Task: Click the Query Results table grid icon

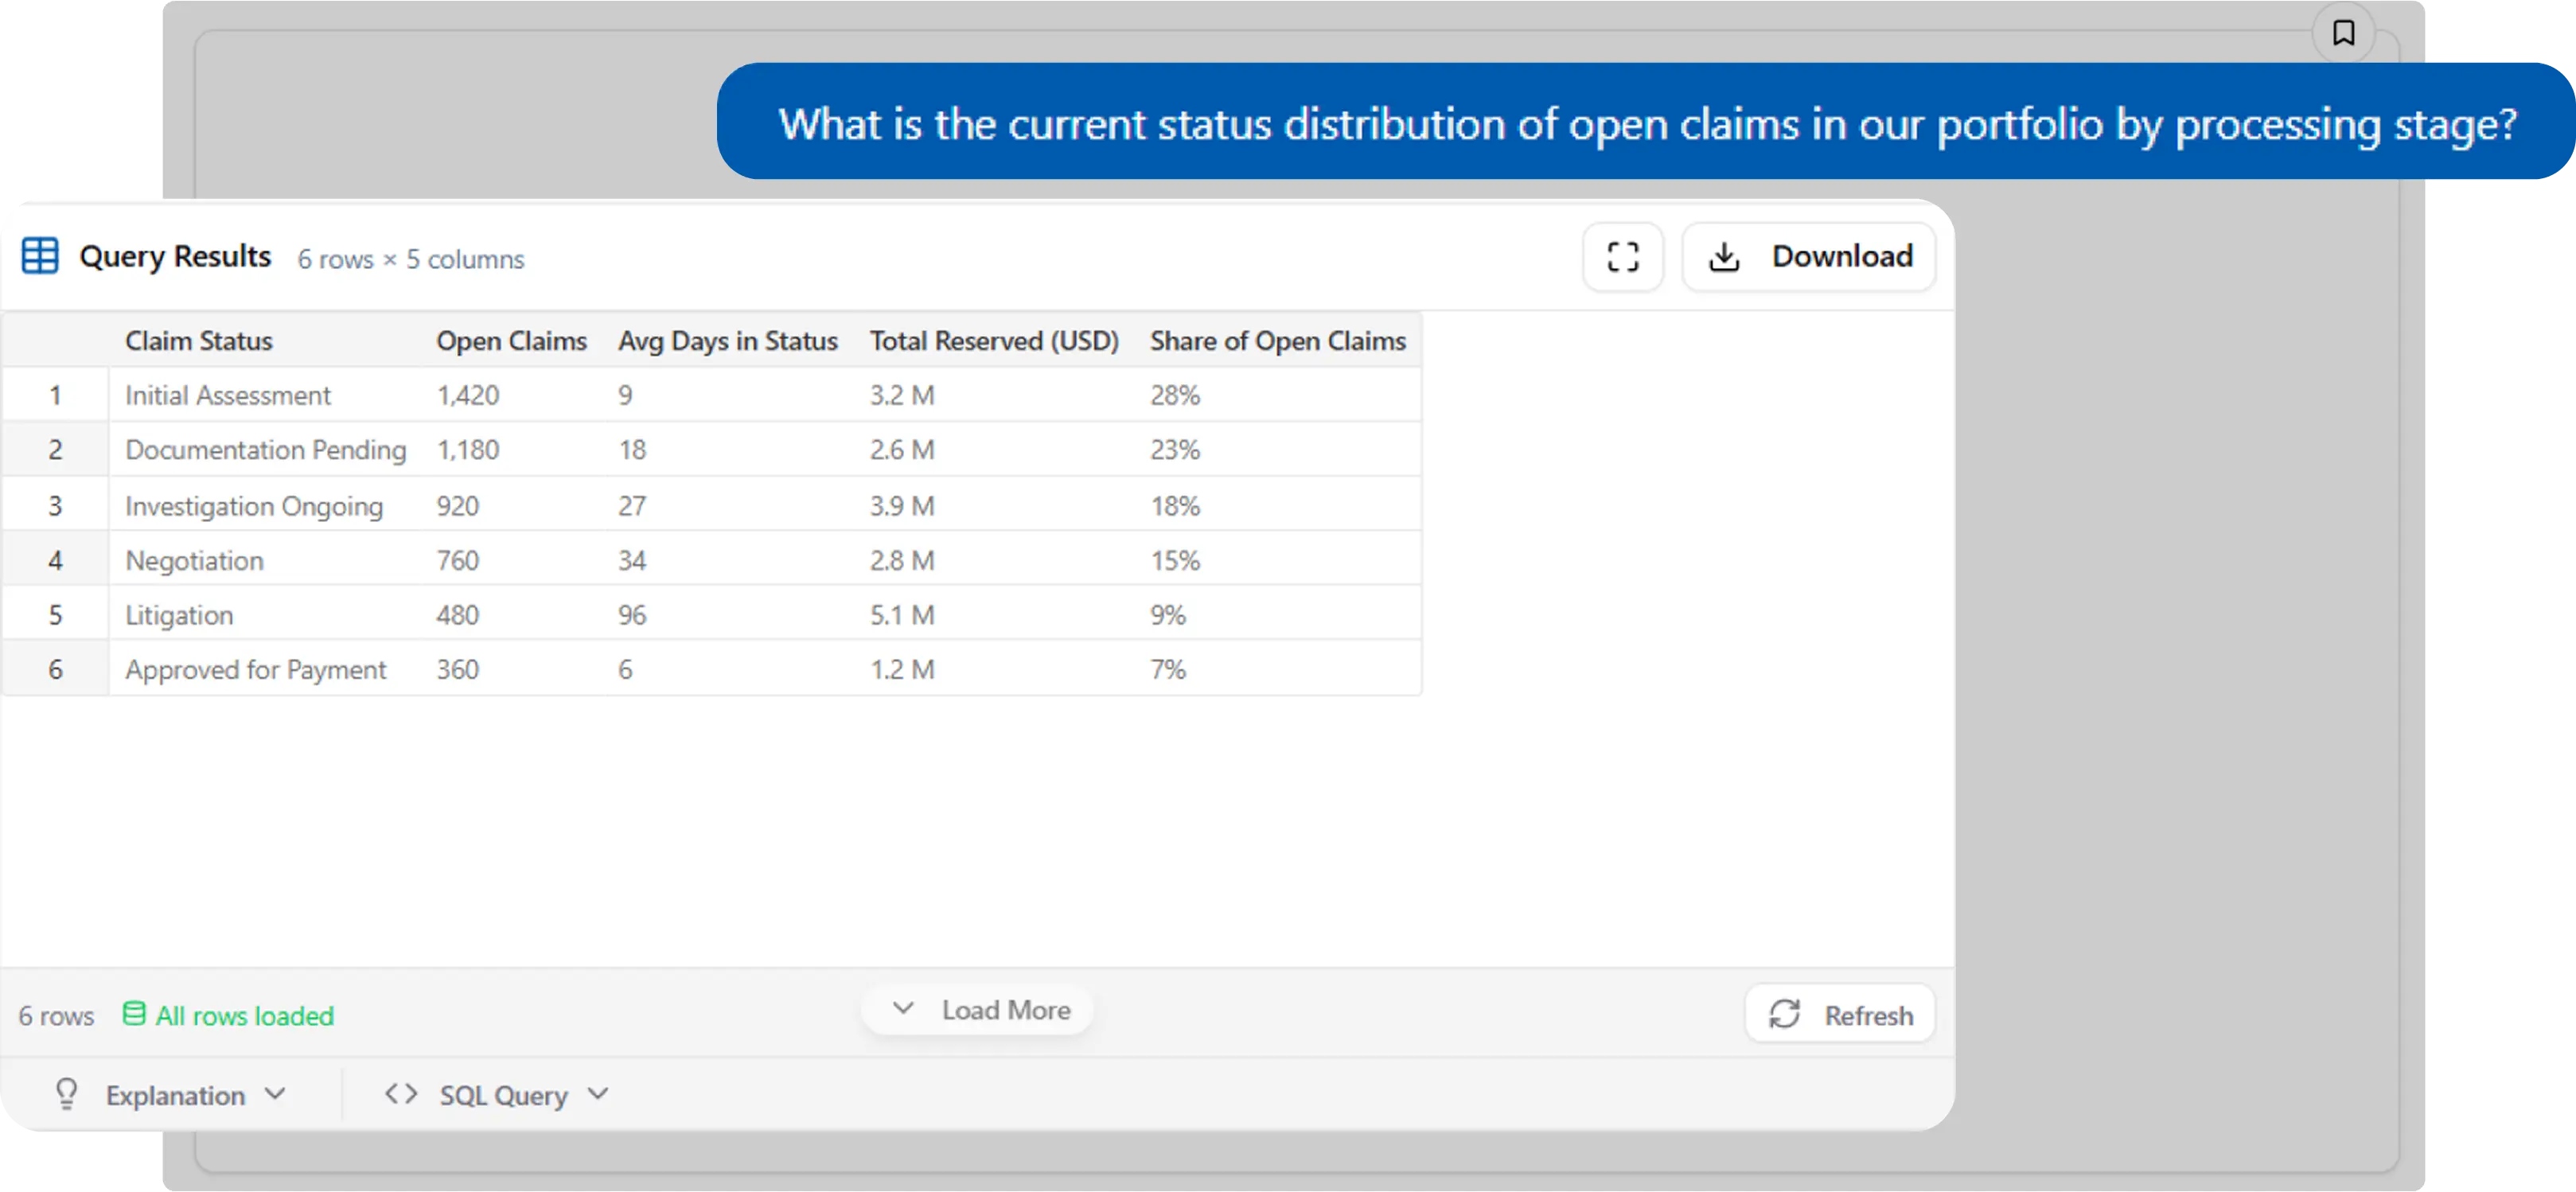Action: click(x=40, y=256)
